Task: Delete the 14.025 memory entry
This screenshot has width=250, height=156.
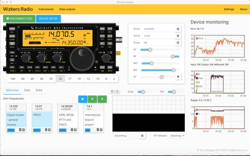Action: click(x=20, y=130)
